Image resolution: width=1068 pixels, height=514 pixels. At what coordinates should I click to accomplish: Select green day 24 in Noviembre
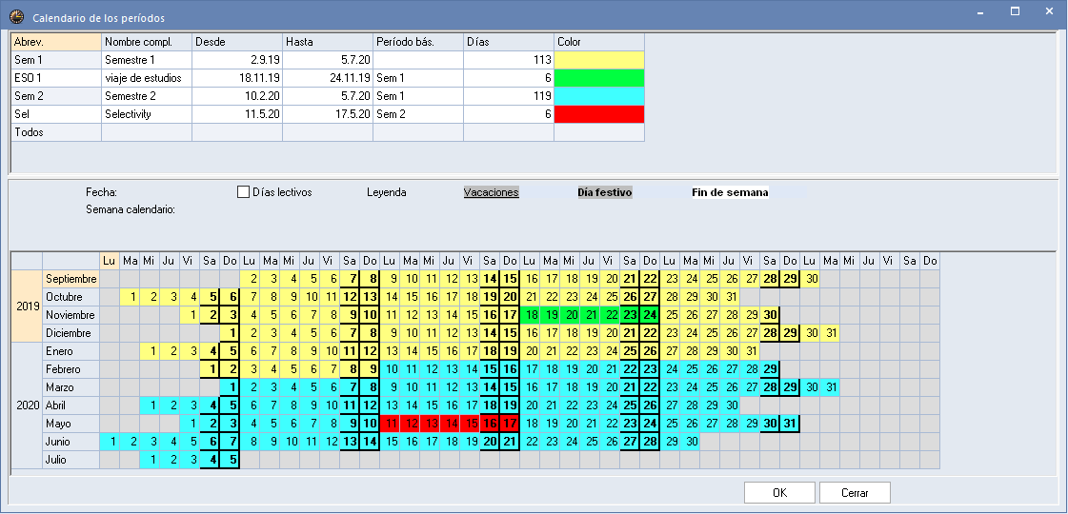pos(651,315)
